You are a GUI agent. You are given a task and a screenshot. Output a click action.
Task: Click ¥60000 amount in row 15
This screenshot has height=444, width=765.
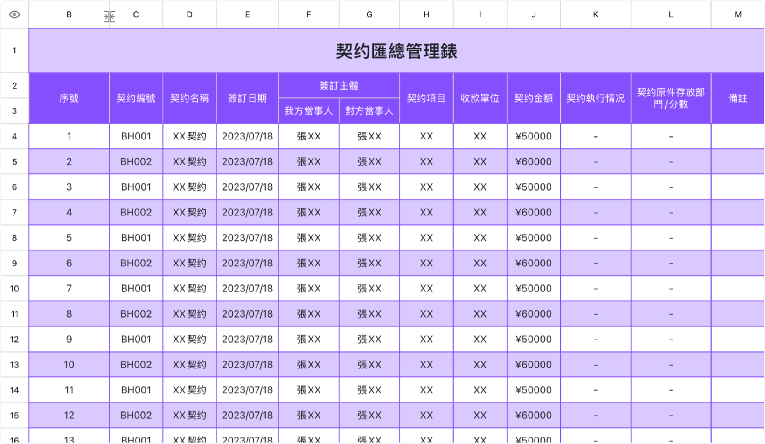pyautogui.click(x=534, y=415)
